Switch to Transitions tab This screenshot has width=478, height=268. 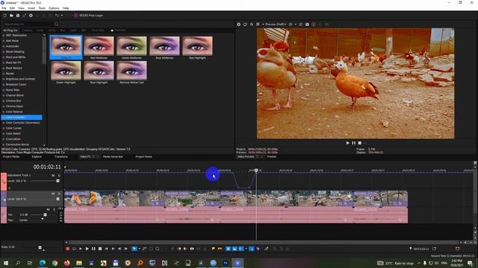point(61,157)
